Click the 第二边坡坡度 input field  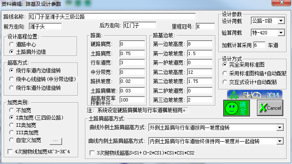(200, 81)
